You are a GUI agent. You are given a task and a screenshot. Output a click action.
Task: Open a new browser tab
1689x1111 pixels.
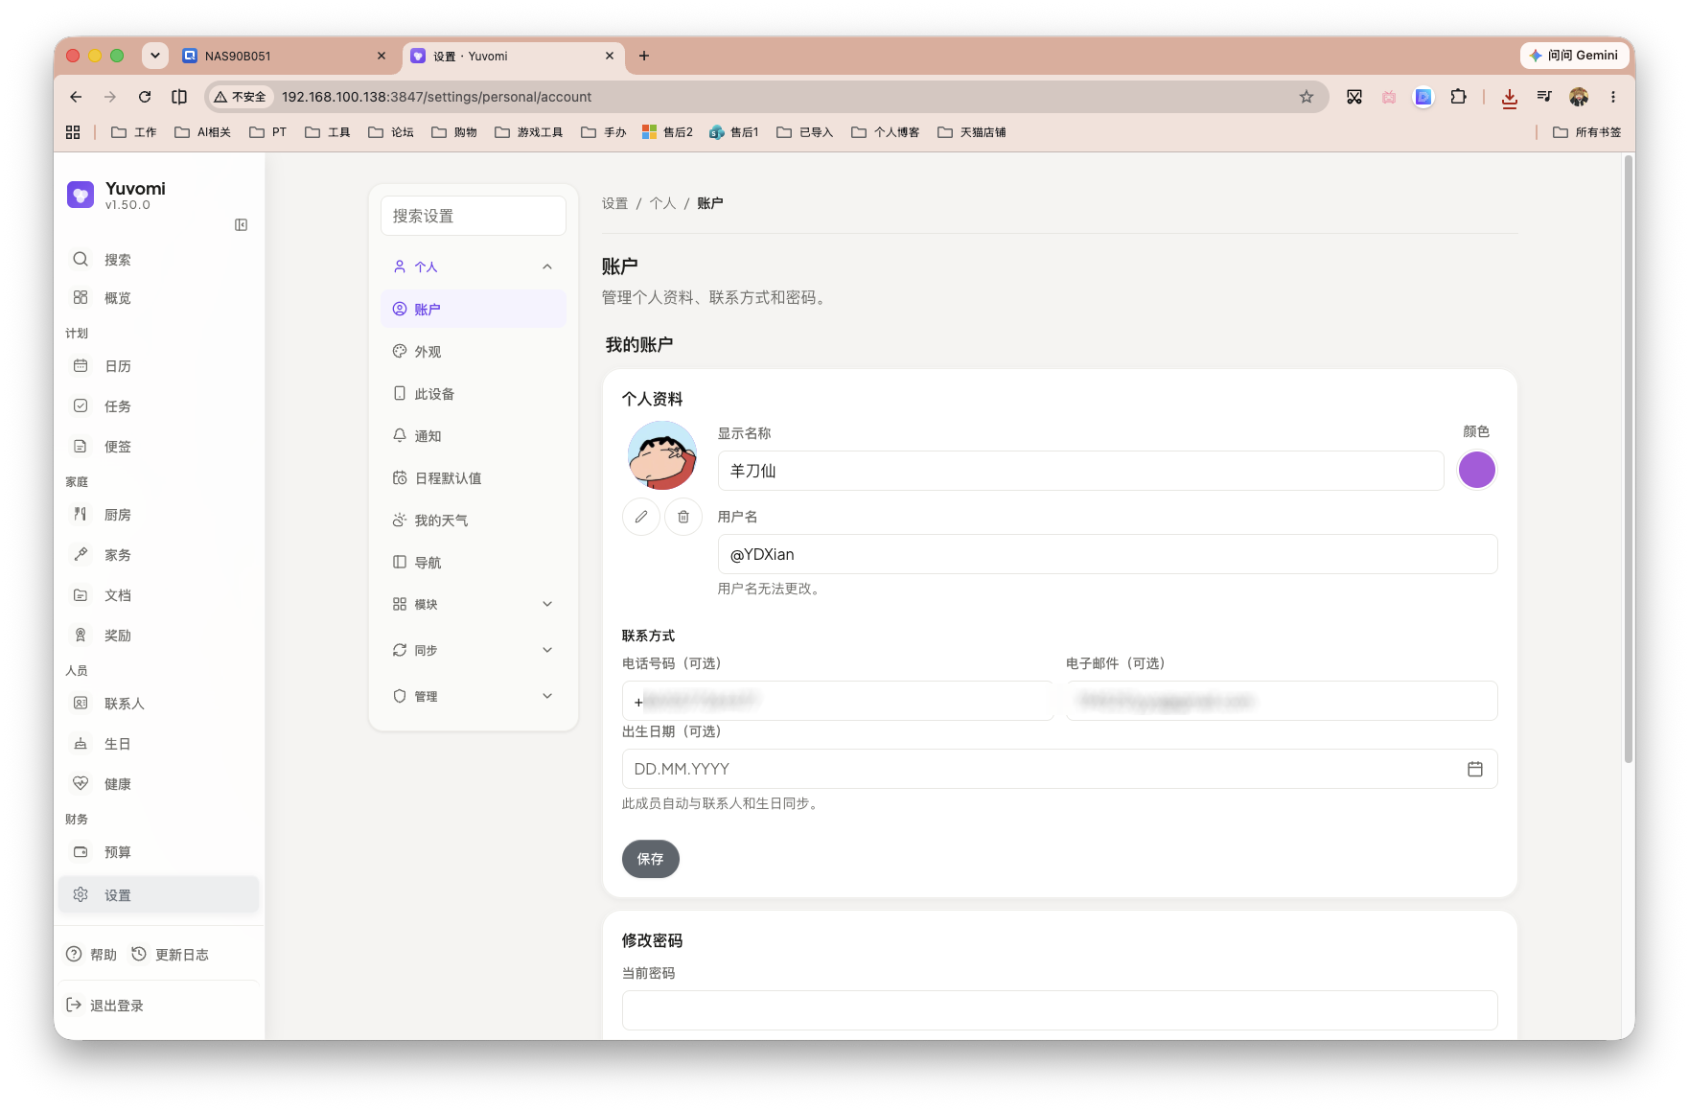point(644,56)
